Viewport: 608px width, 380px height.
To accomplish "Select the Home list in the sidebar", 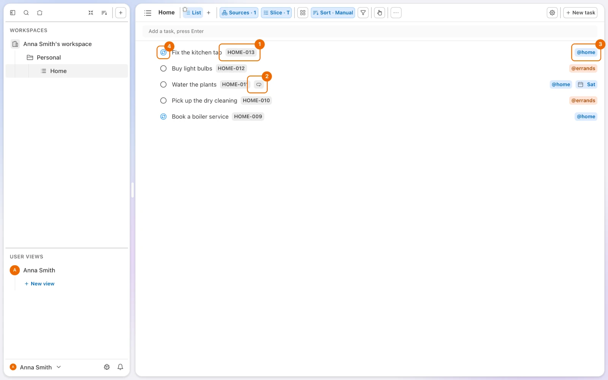I will 67,71.
